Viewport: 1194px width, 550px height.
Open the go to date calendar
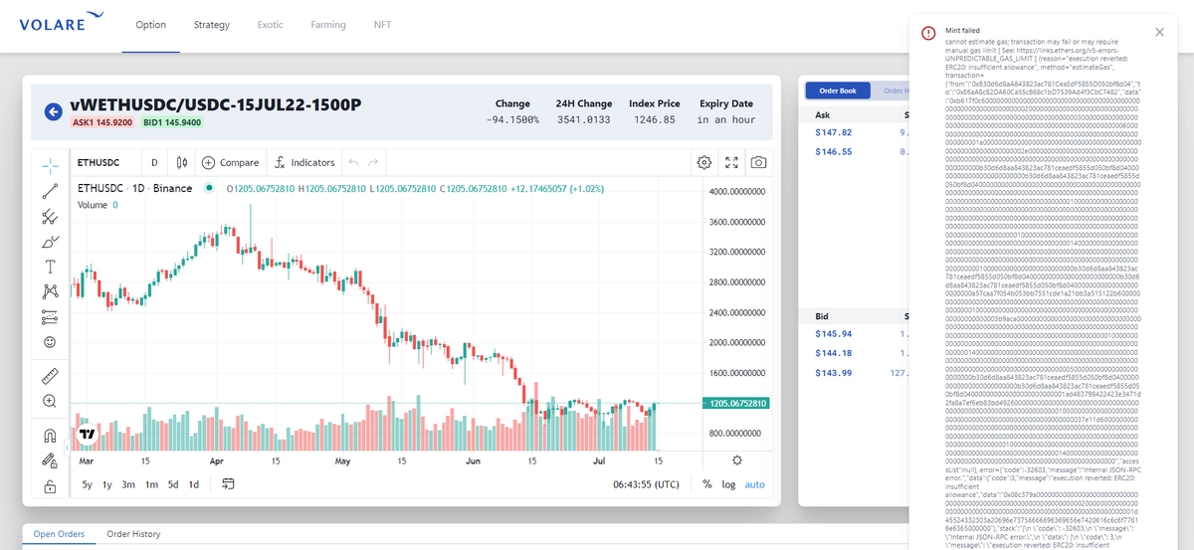click(x=228, y=484)
